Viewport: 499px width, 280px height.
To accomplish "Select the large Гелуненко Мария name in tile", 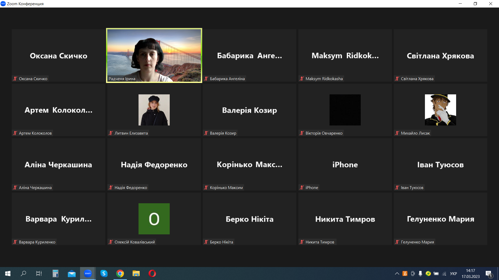I will coord(441,219).
